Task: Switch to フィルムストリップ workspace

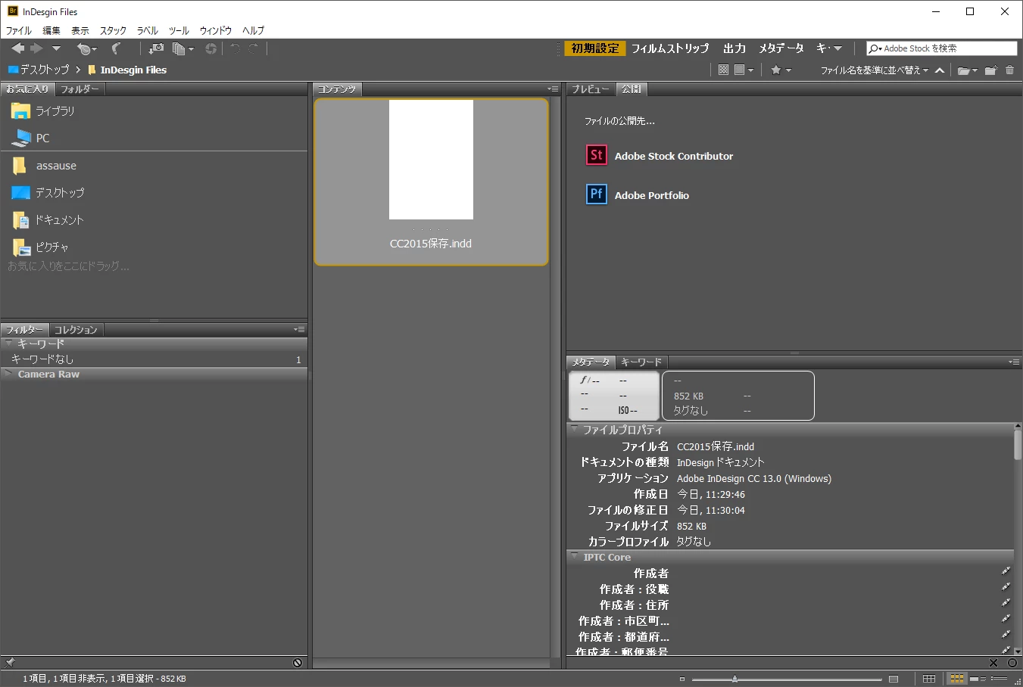Action: [x=670, y=48]
